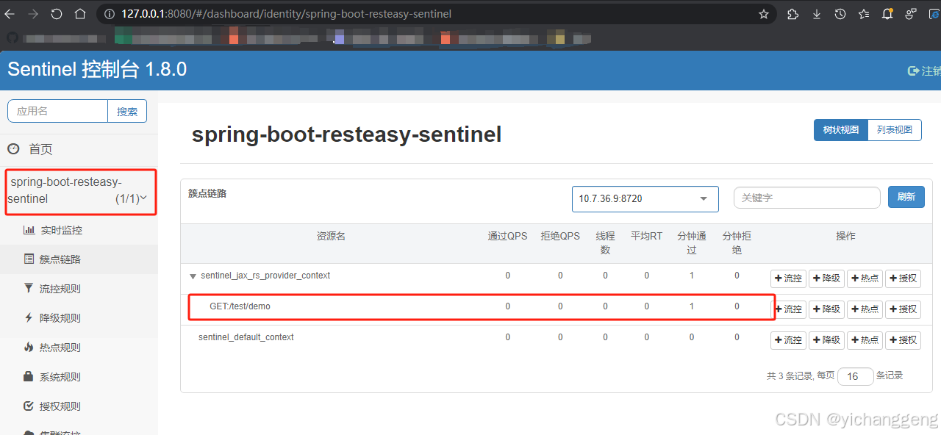This screenshot has width=941, height=435.
Task: Open the machine dropdown 10.7.36.9:8720
Action: pos(645,198)
